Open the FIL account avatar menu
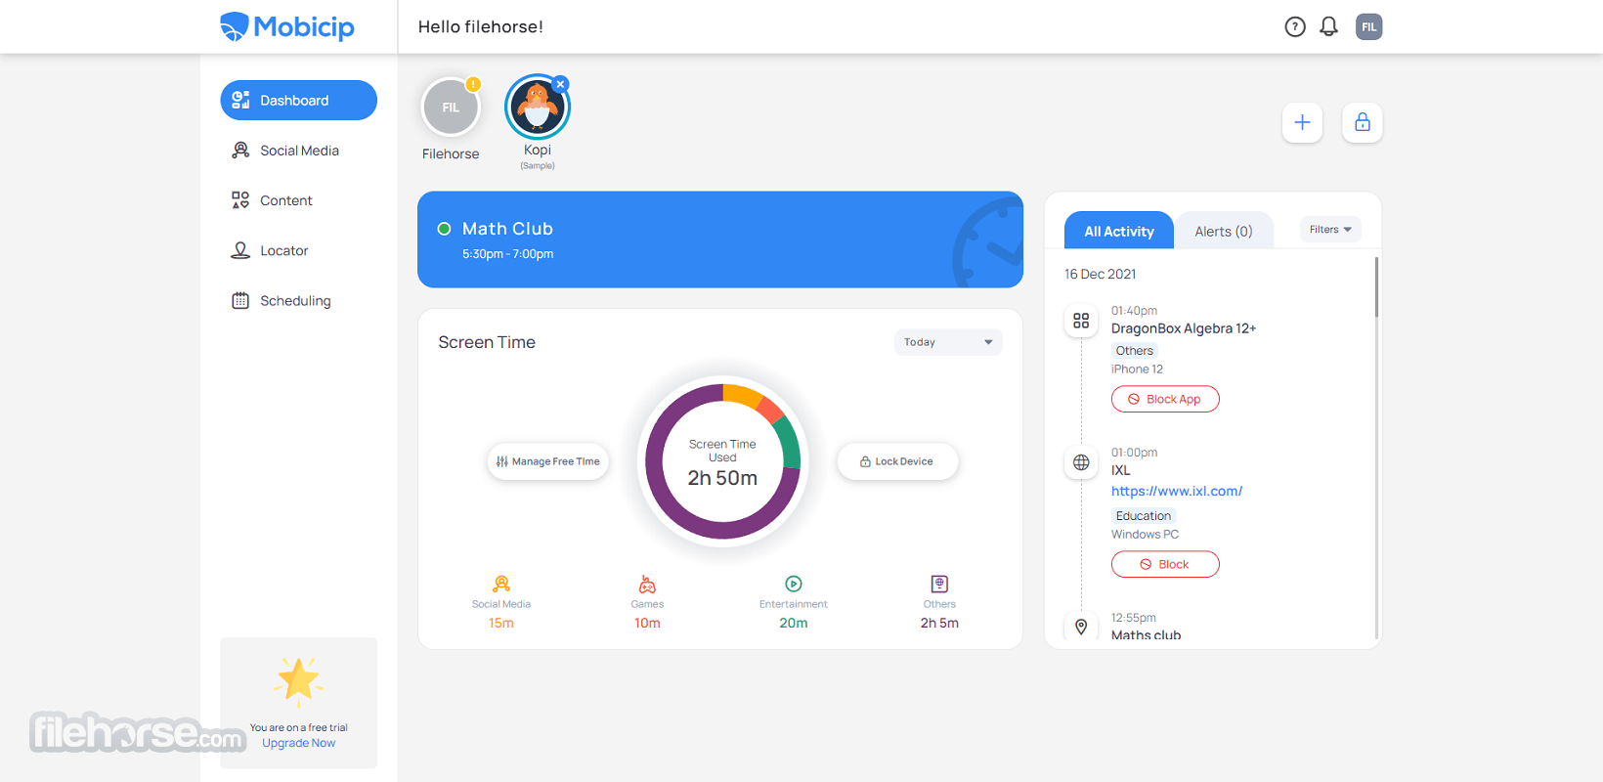This screenshot has height=782, width=1603. click(1368, 27)
